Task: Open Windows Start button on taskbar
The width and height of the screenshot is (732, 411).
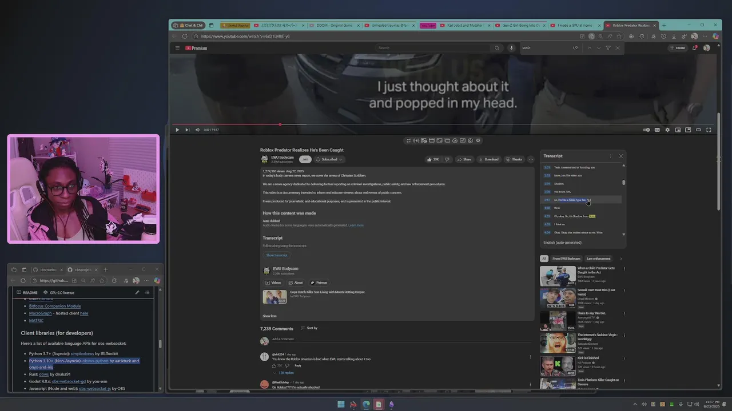Action: click(341, 404)
